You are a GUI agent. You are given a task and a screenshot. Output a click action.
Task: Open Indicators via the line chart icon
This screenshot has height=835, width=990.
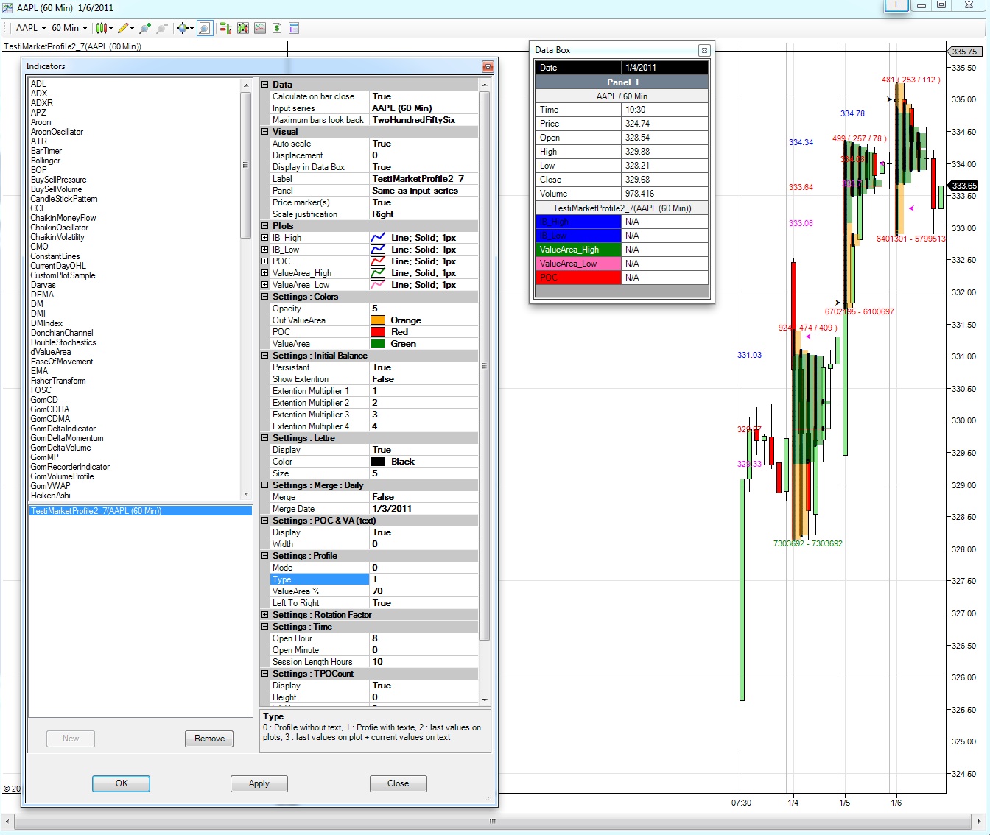(260, 28)
